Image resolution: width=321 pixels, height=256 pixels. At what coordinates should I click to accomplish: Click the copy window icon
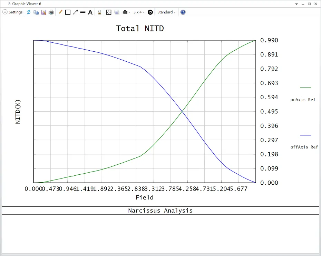click(36, 12)
